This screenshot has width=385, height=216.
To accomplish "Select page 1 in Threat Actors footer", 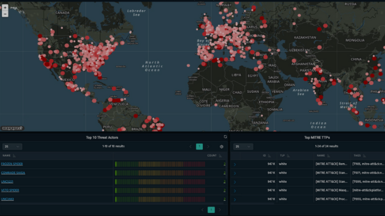I will click(x=211, y=210).
